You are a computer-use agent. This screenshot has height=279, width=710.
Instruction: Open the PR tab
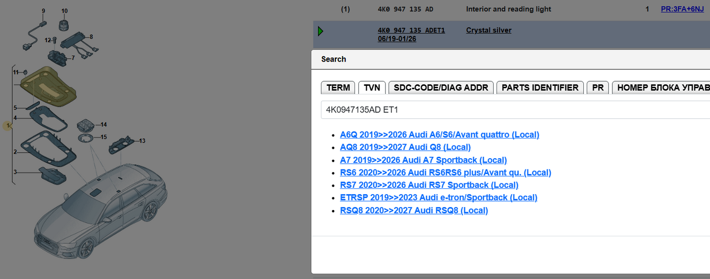(x=598, y=88)
